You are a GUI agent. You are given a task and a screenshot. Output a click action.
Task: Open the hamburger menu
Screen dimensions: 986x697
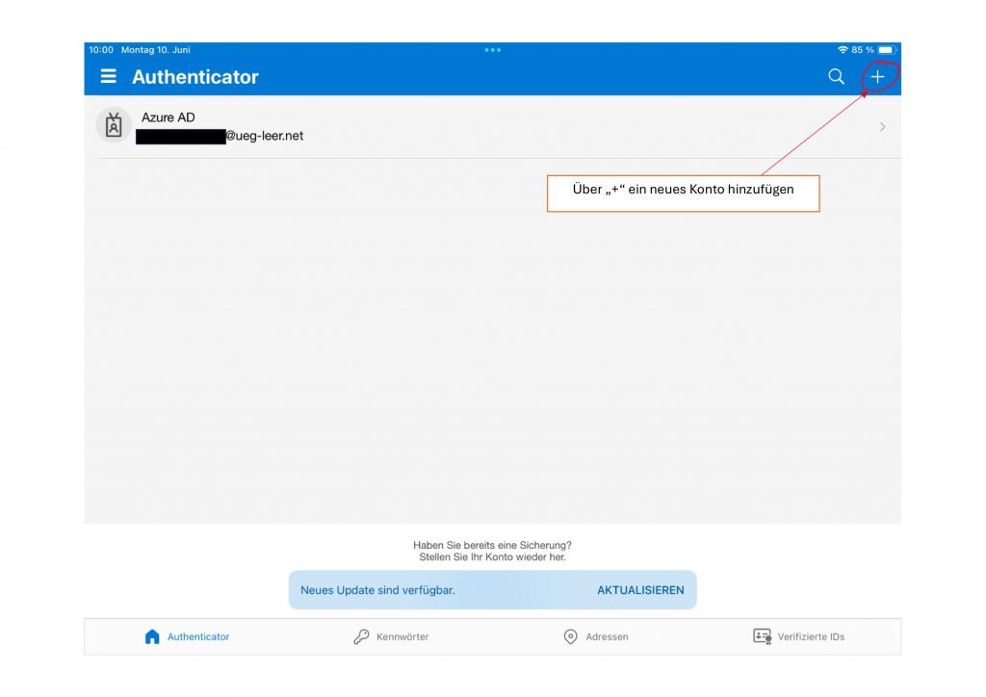[x=109, y=76]
